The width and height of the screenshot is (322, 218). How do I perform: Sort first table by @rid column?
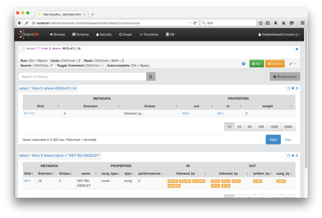coord(43,106)
